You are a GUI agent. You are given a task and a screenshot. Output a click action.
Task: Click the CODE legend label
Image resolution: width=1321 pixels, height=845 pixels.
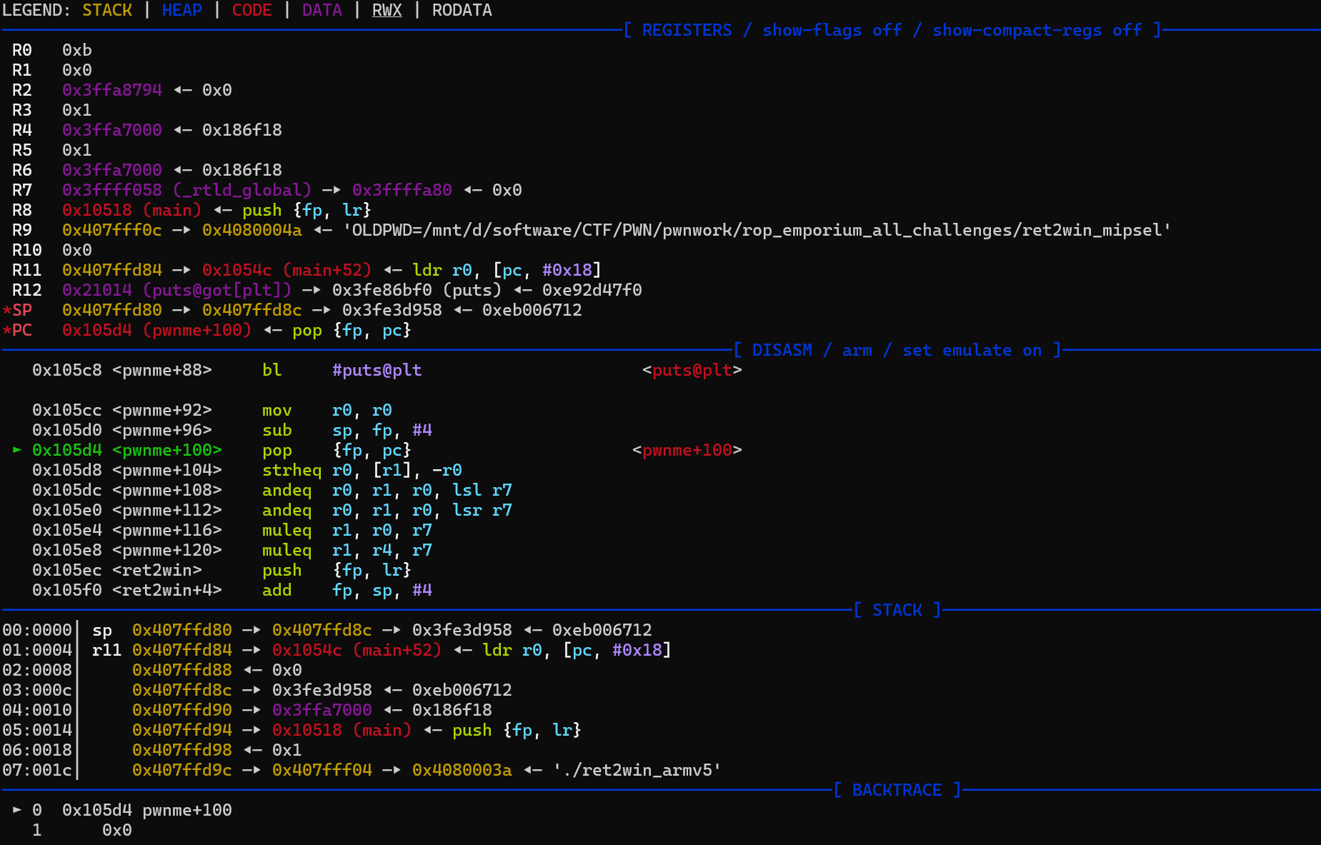252,10
